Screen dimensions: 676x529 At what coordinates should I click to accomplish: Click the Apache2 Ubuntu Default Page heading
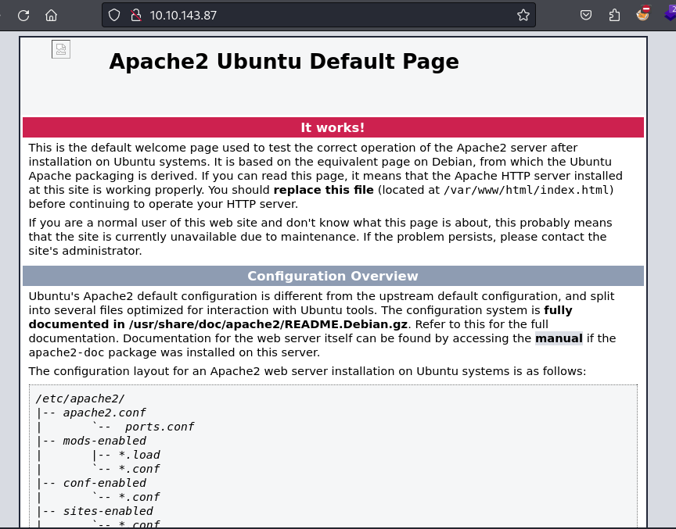click(284, 61)
